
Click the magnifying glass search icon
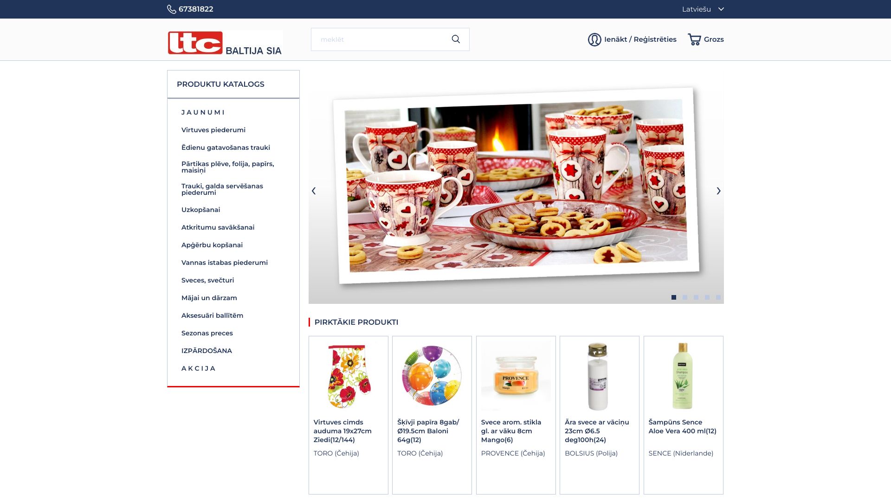click(x=456, y=39)
